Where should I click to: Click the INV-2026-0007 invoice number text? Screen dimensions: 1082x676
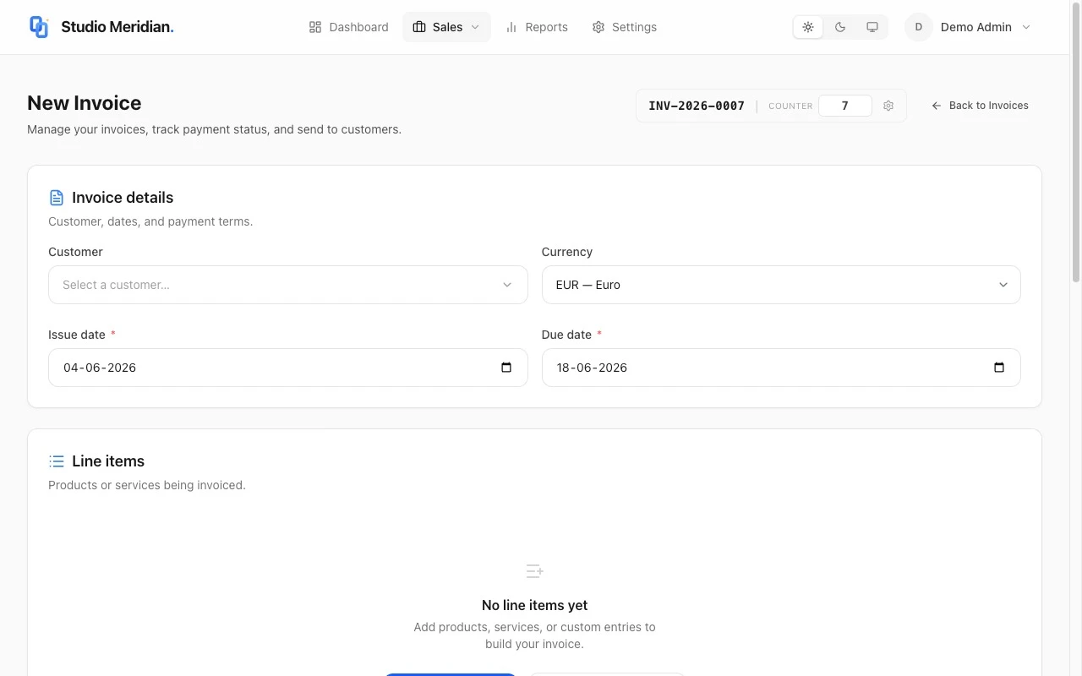click(x=697, y=106)
